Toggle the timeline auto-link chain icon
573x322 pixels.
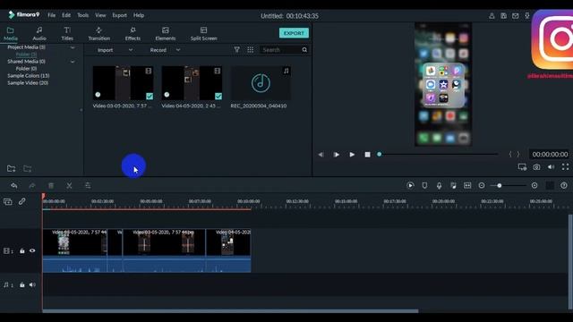pos(21,201)
